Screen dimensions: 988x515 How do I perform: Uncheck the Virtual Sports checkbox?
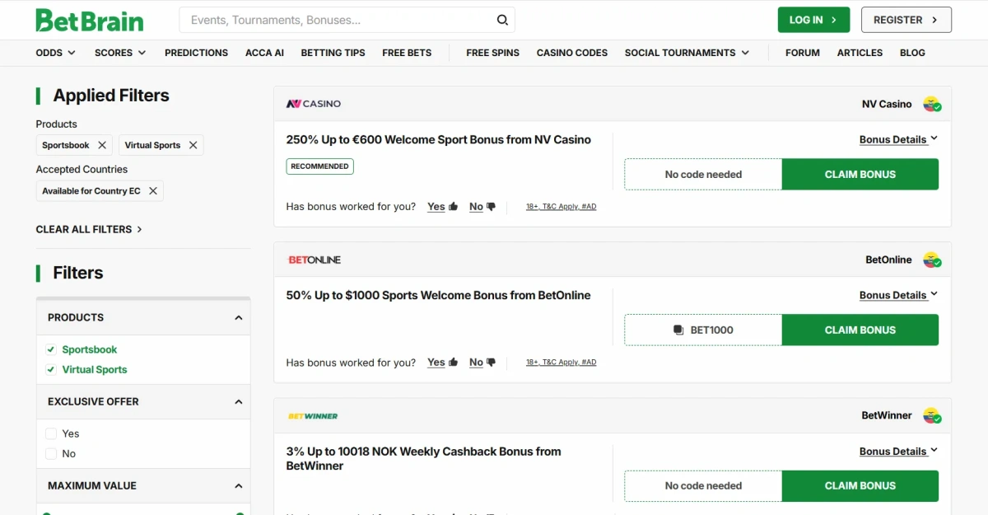pyautogui.click(x=51, y=370)
